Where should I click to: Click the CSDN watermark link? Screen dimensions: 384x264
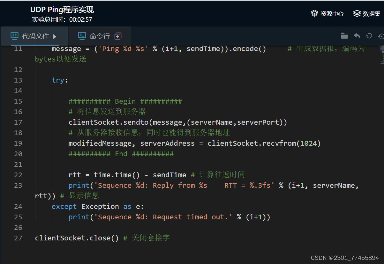(344, 257)
